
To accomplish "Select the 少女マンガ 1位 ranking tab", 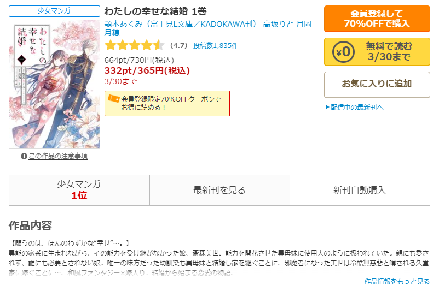I will [79, 191].
